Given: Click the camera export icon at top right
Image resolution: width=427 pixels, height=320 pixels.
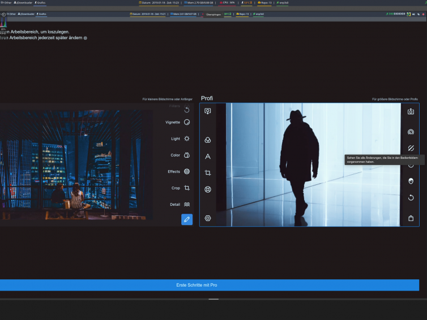Looking at the screenshot, I should 411,111.
